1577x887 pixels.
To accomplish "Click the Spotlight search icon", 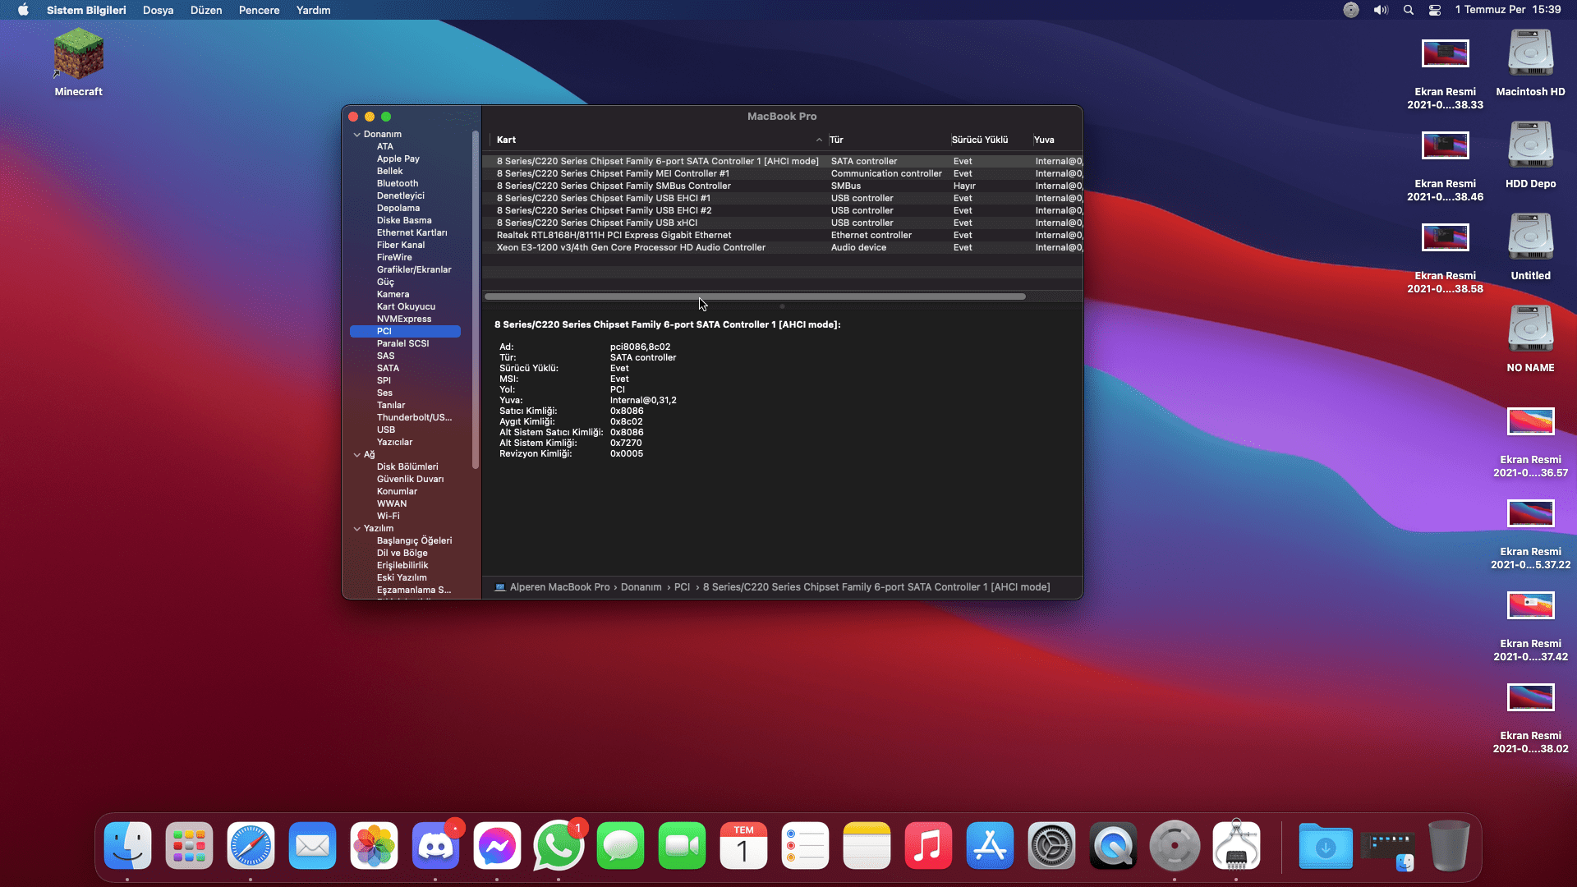I will (x=1409, y=10).
